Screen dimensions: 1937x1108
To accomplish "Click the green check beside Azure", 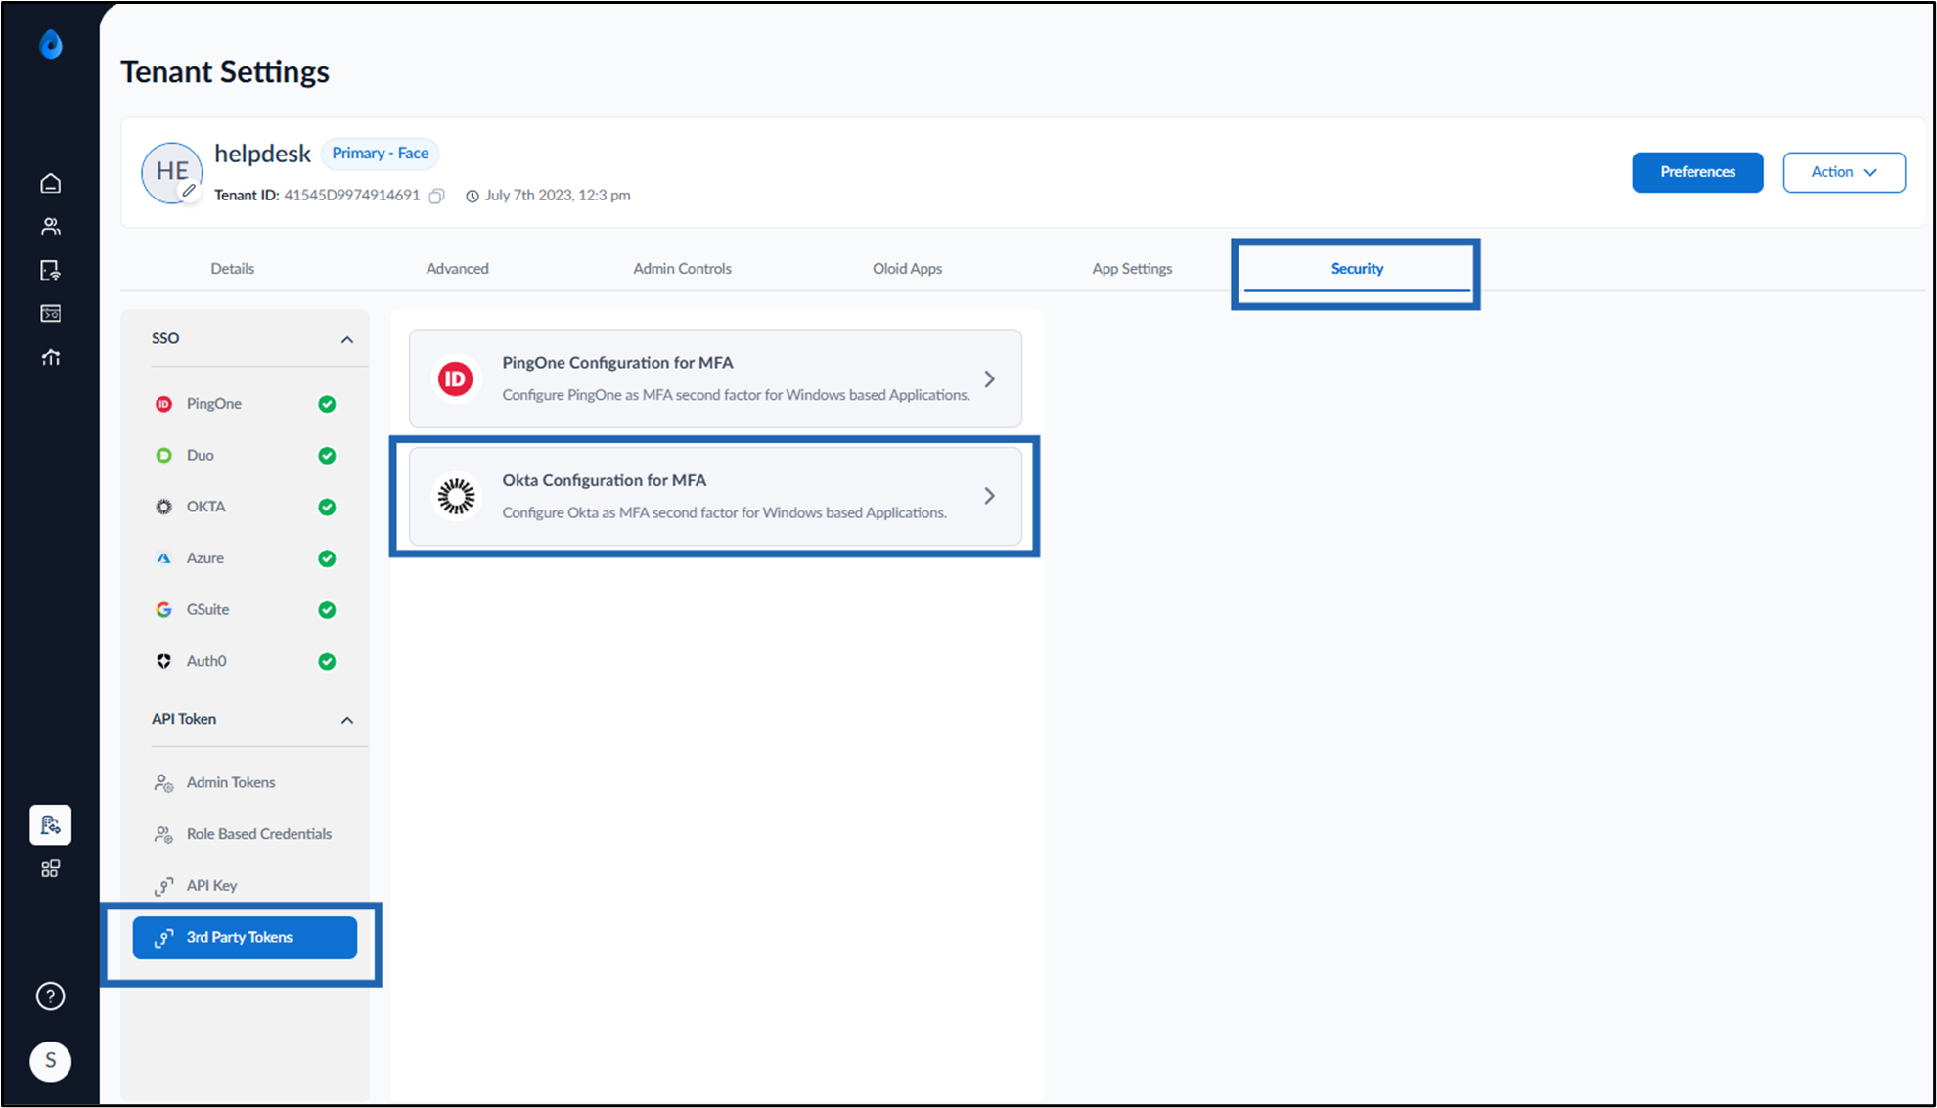I will [327, 558].
